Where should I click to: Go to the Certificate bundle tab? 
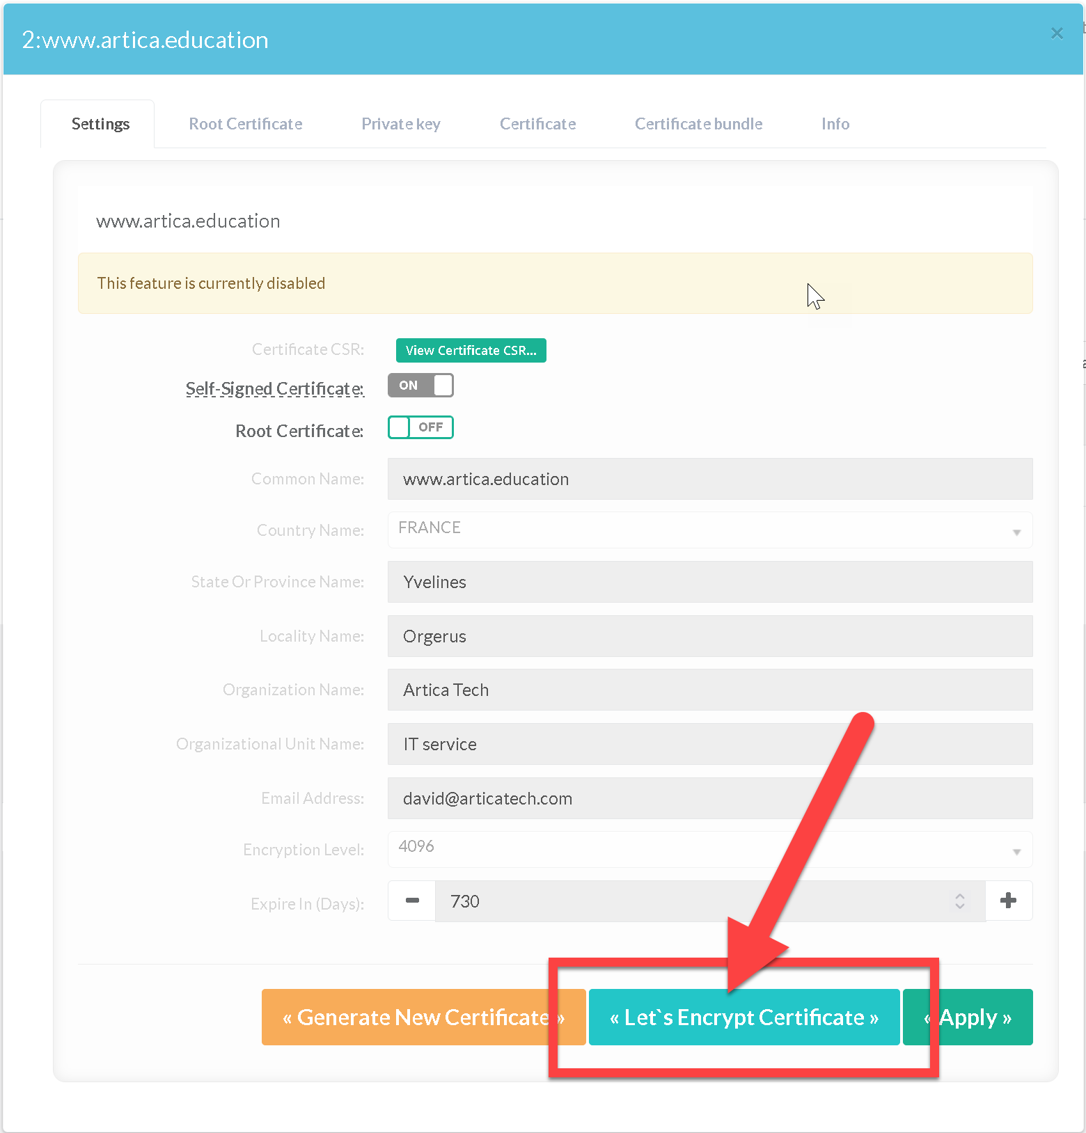click(x=698, y=124)
